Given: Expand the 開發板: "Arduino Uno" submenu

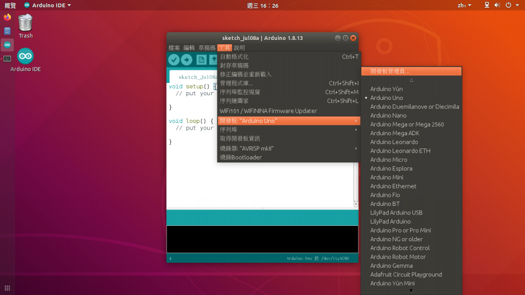Looking at the screenshot, I should tap(289, 121).
